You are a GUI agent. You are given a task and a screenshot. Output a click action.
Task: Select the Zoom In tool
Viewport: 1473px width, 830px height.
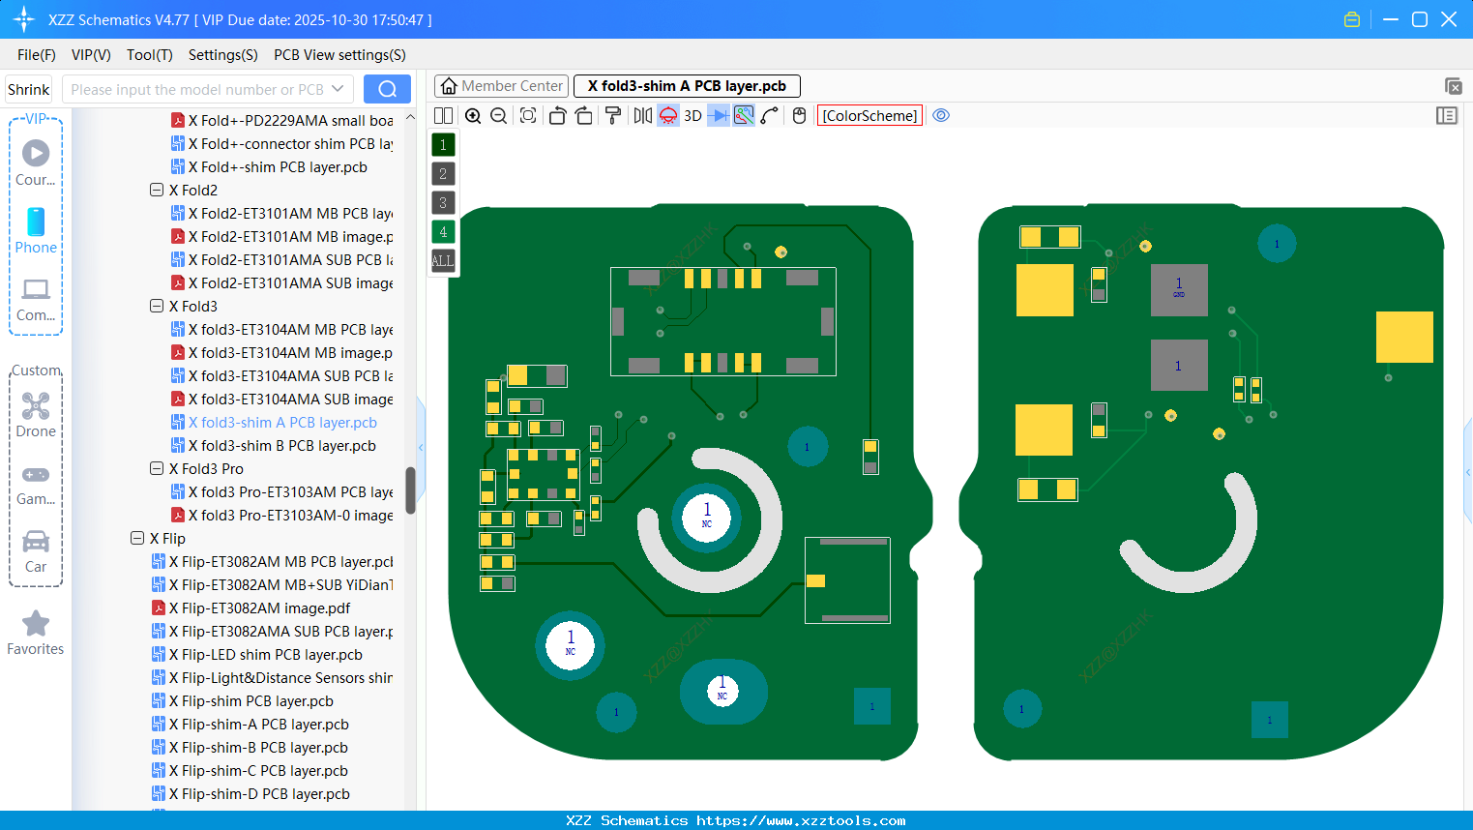pos(473,115)
